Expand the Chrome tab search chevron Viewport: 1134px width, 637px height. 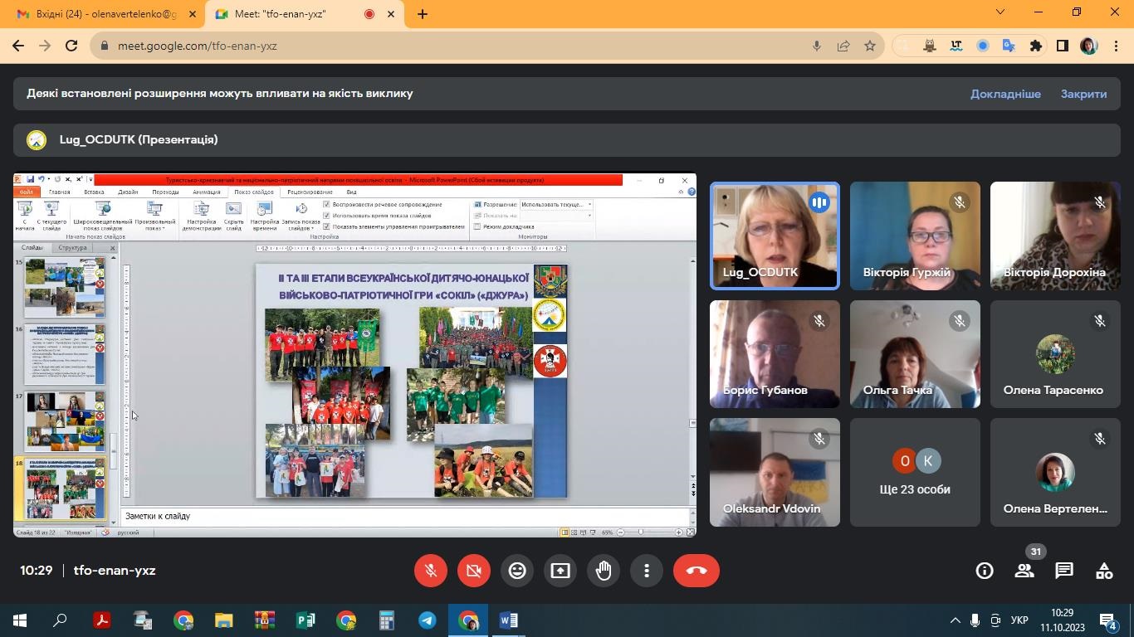1000,12
